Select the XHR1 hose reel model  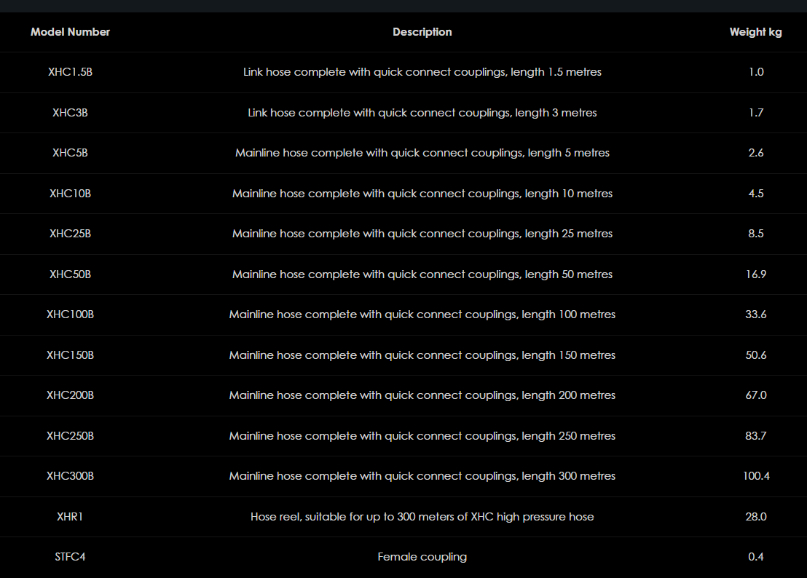click(70, 517)
